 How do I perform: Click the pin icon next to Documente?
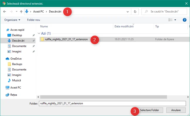pyautogui.click(x=33, y=46)
